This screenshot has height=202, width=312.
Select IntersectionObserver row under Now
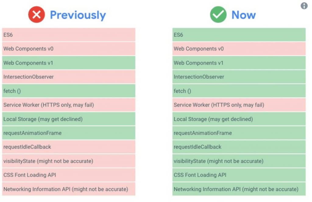tap(239, 77)
